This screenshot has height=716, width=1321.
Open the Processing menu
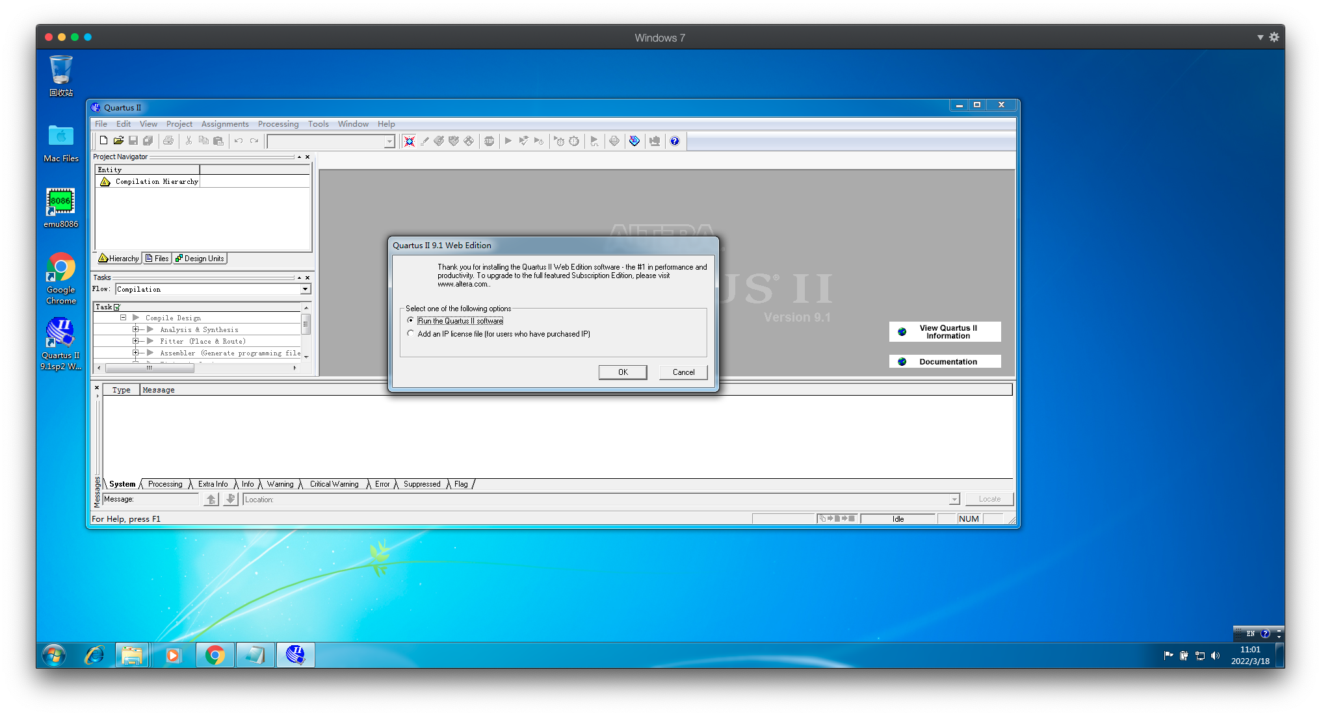(278, 124)
